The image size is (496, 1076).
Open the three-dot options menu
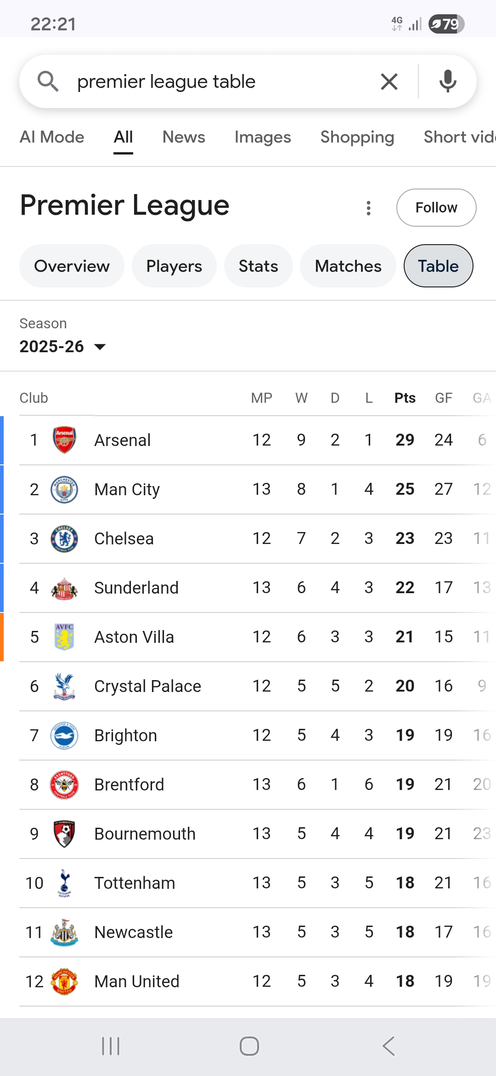[x=368, y=208]
